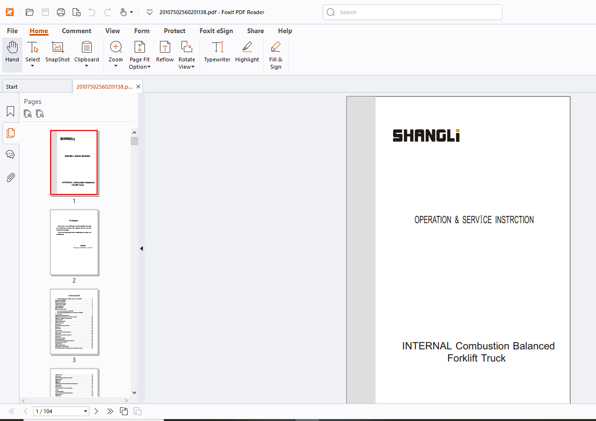Screen dimensions: 596x421
Task: Print the document via printer icon
Action: click(x=61, y=12)
